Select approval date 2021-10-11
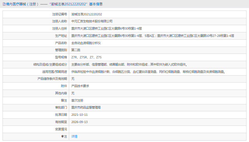Image resolution: width=249 pixels, height=142 pixels. click(x=79, y=115)
